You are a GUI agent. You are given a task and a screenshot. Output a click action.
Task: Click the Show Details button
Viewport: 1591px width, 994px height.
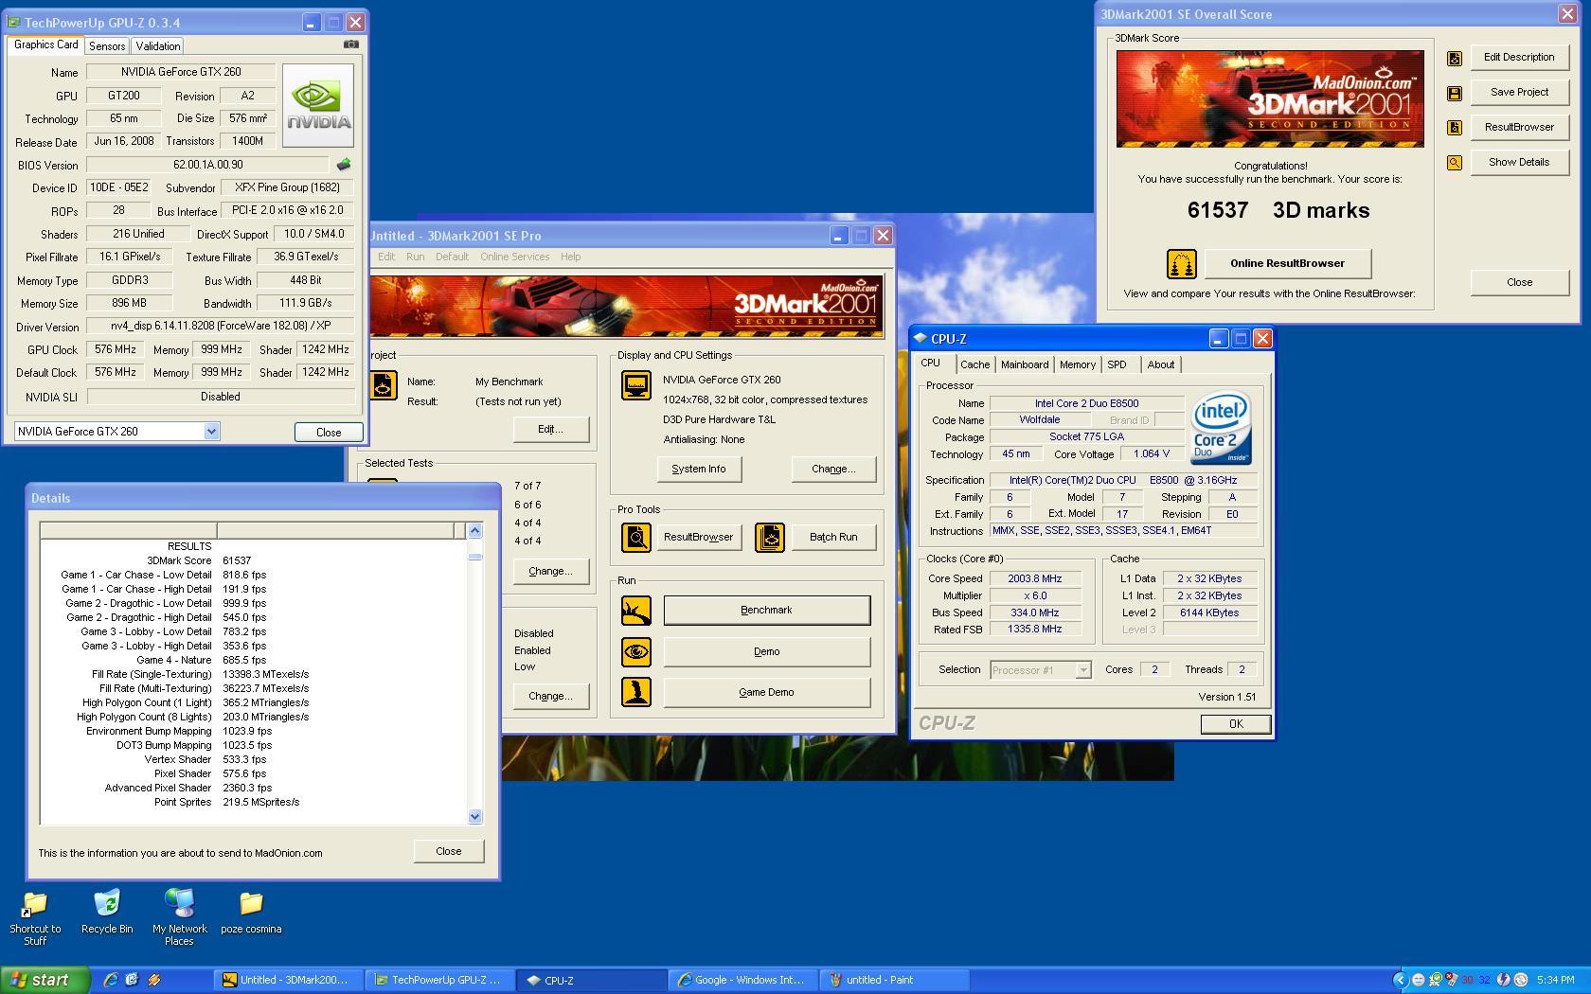tap(1519, 163)
